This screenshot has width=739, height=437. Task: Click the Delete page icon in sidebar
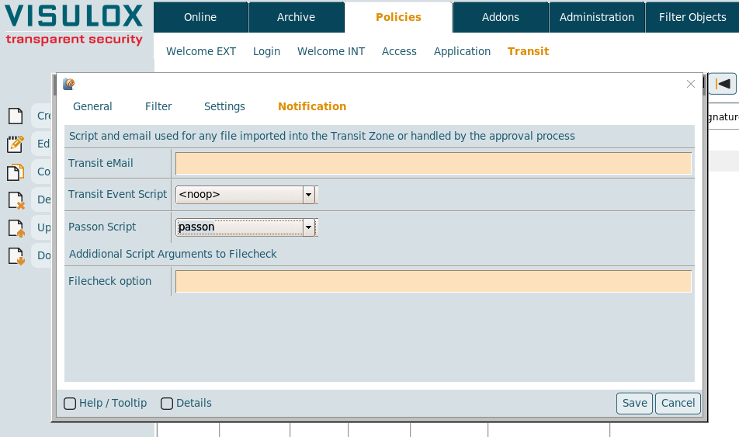[x=16, y=200]
